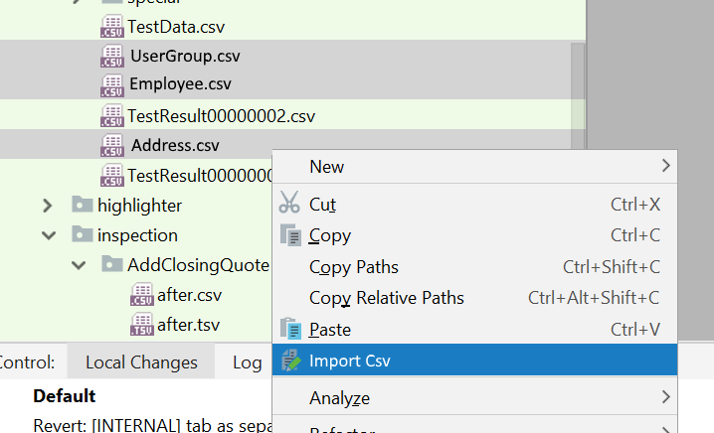Click the inspection folder icon

click(83, 234)
